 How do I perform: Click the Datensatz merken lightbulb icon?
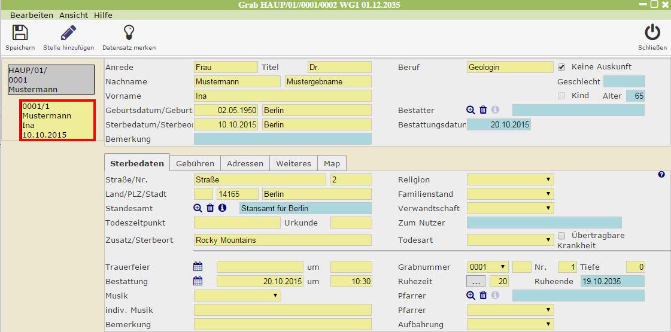pyautogui.click(x=129, y=33)
